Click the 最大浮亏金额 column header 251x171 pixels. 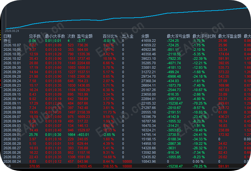tap(178, 36)
